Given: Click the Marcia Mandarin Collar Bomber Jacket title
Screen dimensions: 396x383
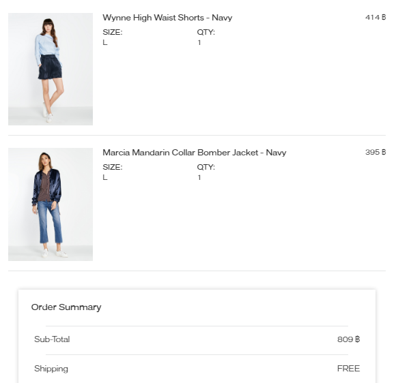Looking at the screenshot, I should (x=194, y=153).
